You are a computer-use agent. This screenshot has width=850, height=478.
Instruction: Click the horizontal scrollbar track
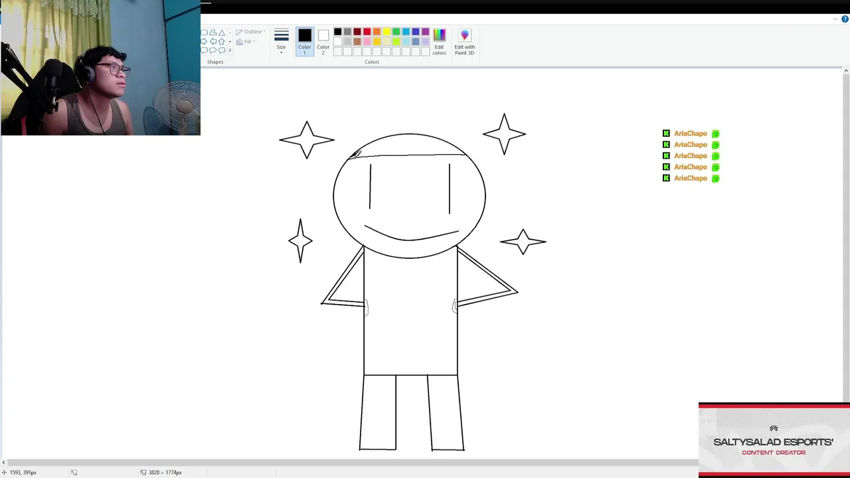352,463
